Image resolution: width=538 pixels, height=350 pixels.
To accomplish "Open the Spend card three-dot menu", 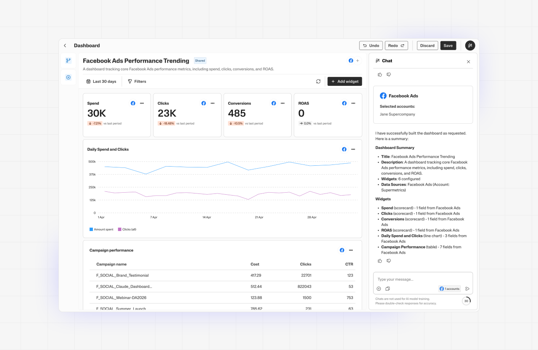I will coord(142,103).
